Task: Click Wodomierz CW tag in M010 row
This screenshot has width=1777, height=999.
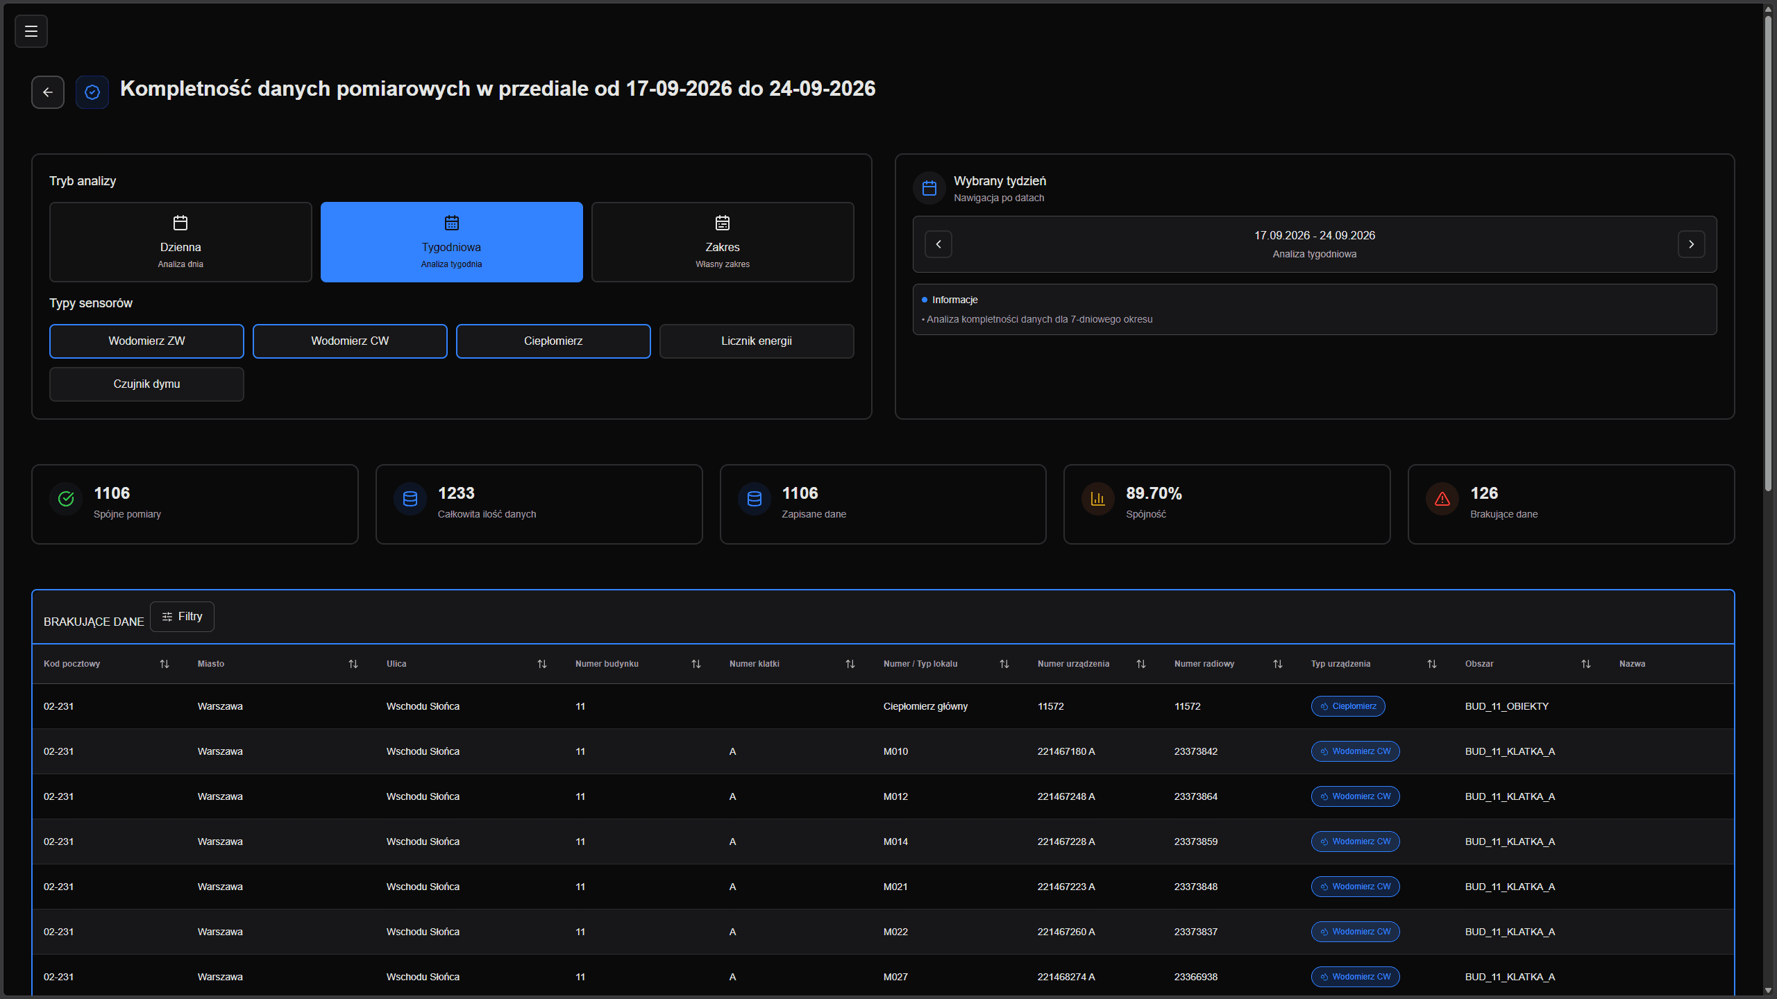Action: pos(1355,751)
